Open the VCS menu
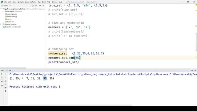 tap(49, 2)
